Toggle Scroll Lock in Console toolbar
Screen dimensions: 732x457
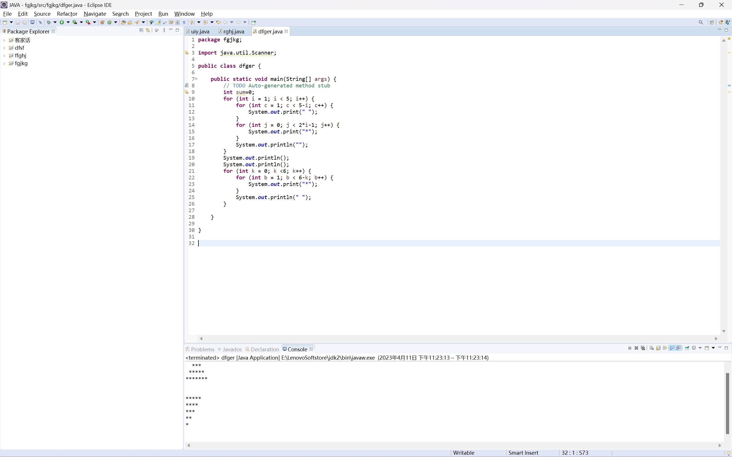click(x=658, y=348)
